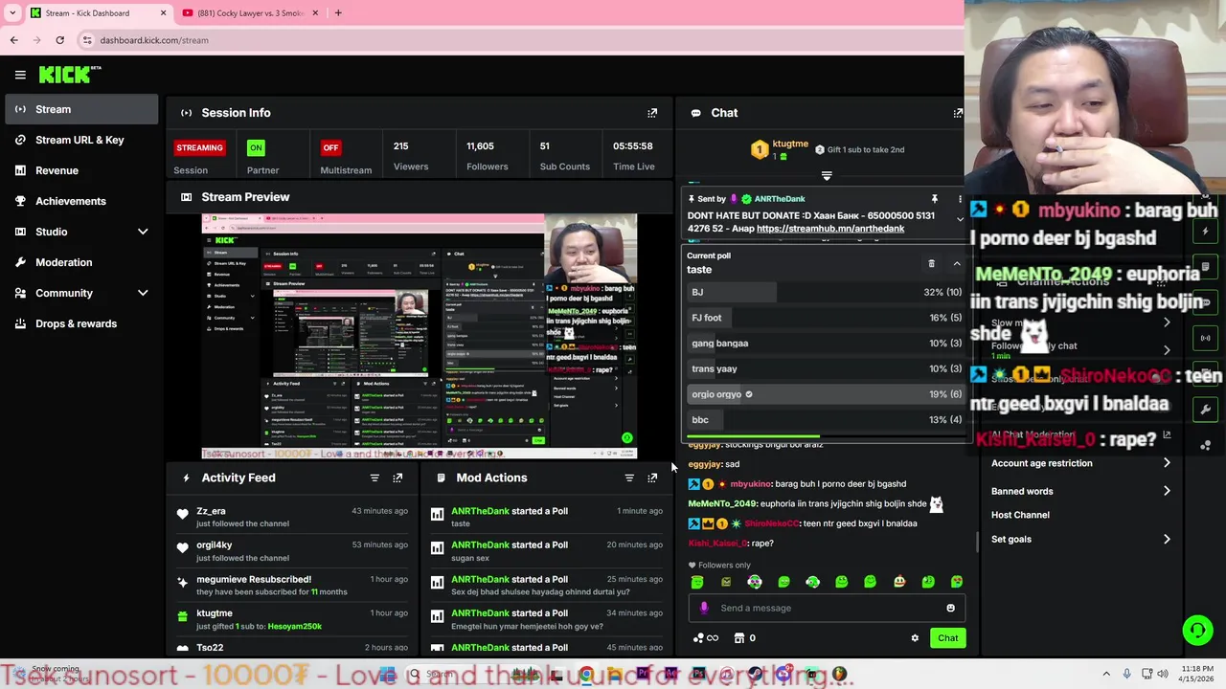The image size is (1226, 689).
Task: Click ANRTheDank name in pinned message
Action: (779, 199)
